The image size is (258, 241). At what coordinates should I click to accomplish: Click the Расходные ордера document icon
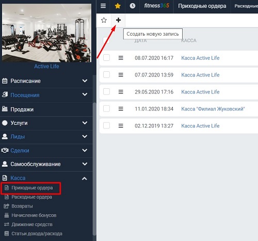pyautogui.click(x=7, y=197)
